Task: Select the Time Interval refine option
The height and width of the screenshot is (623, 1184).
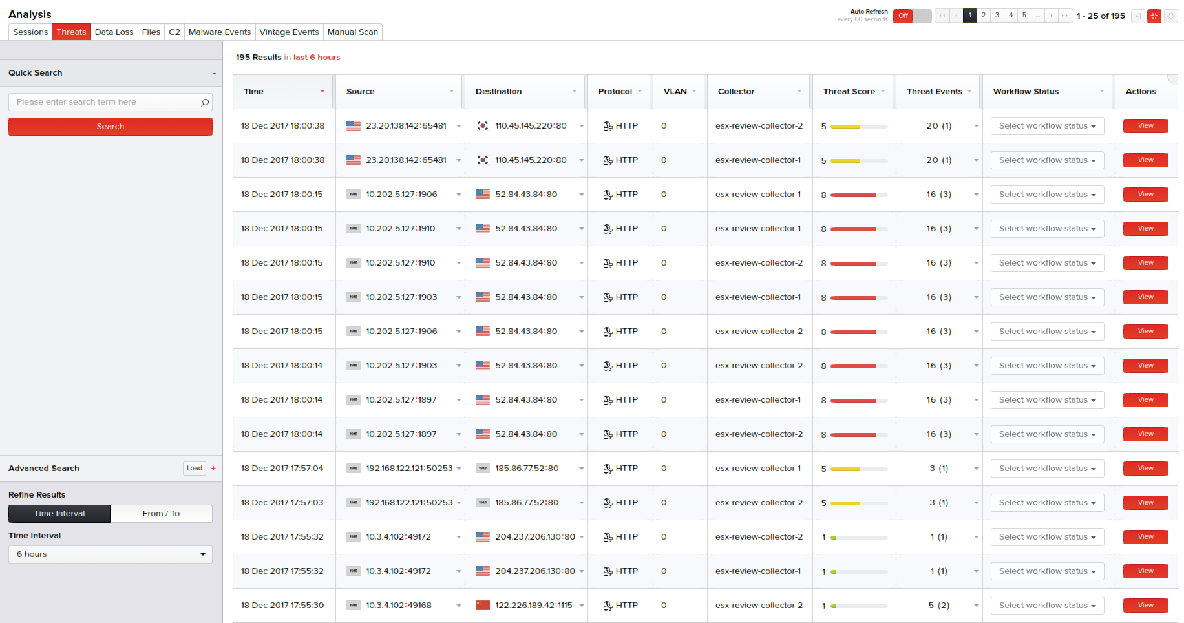Action: tap(59, 514)
